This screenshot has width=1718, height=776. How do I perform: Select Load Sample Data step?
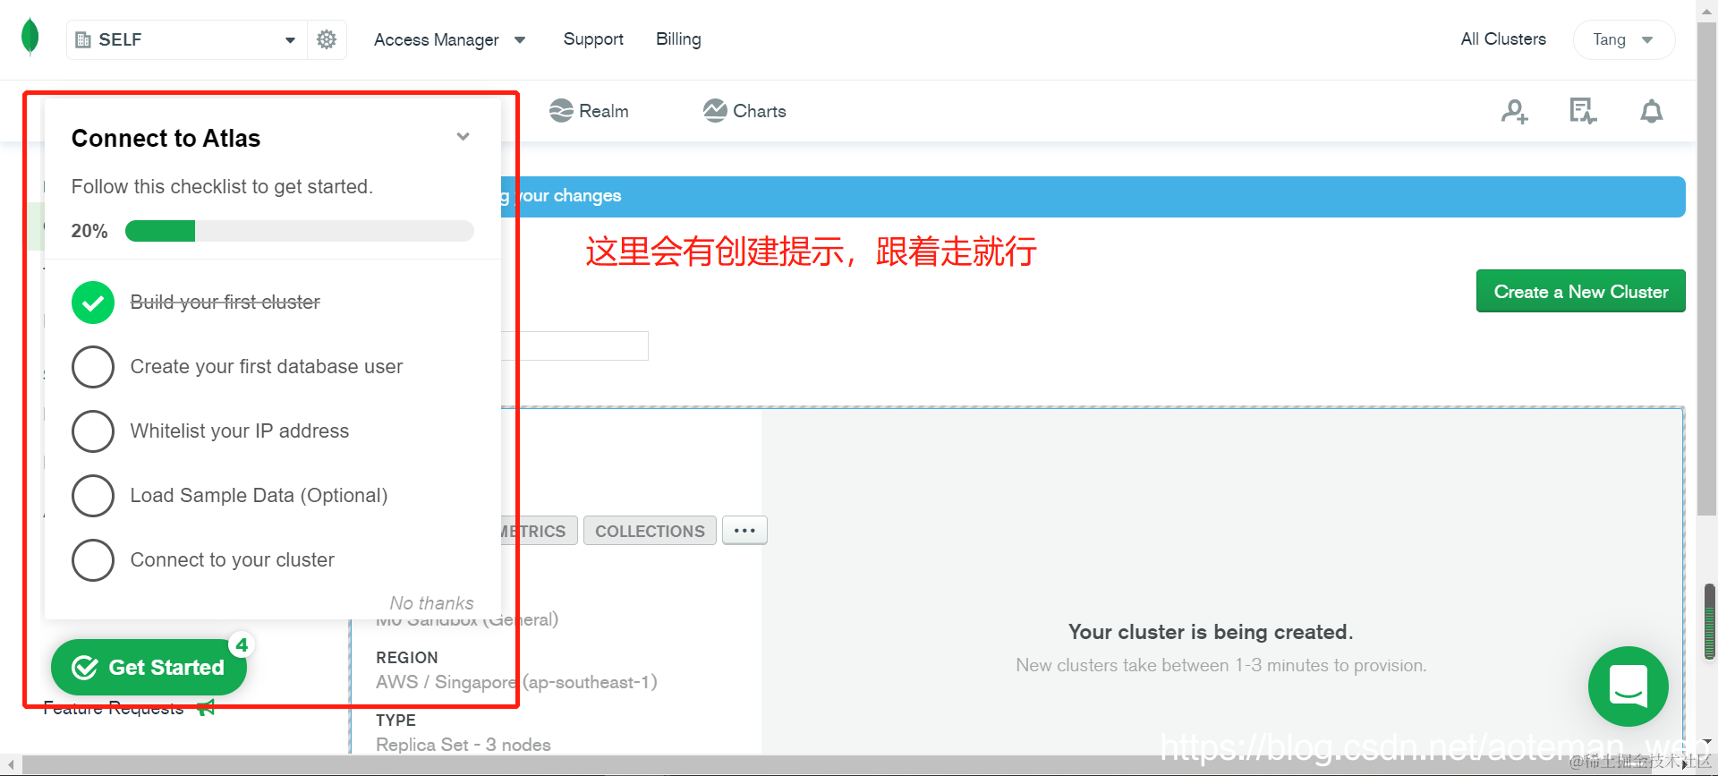[x=93, y=496]
